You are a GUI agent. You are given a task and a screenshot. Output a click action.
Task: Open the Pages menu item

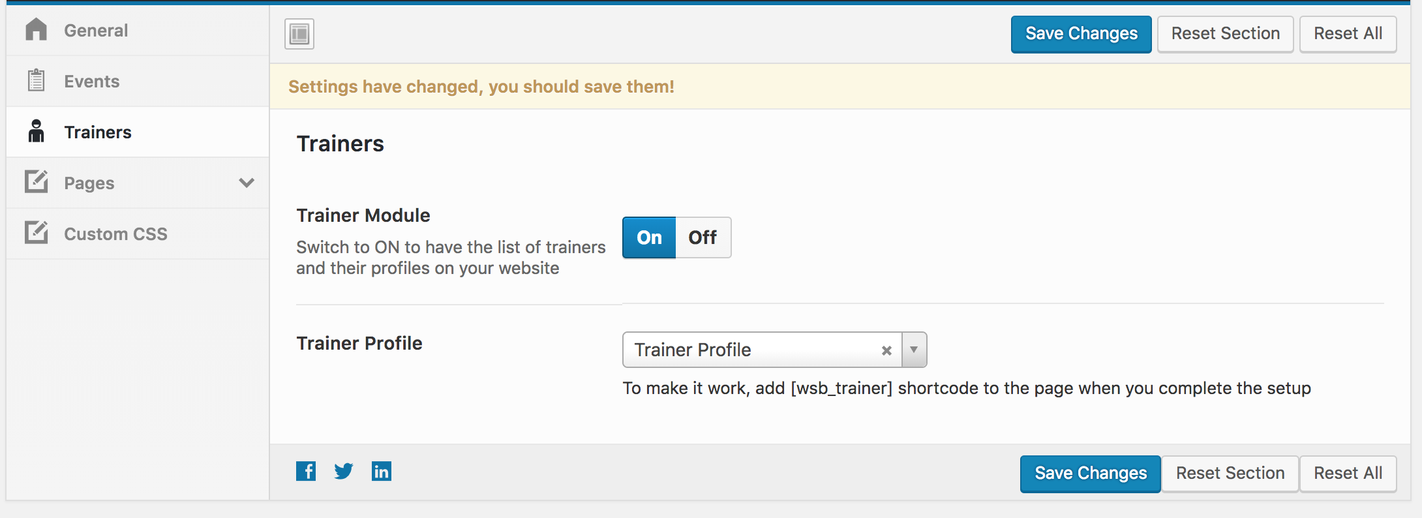coord(138,183)
